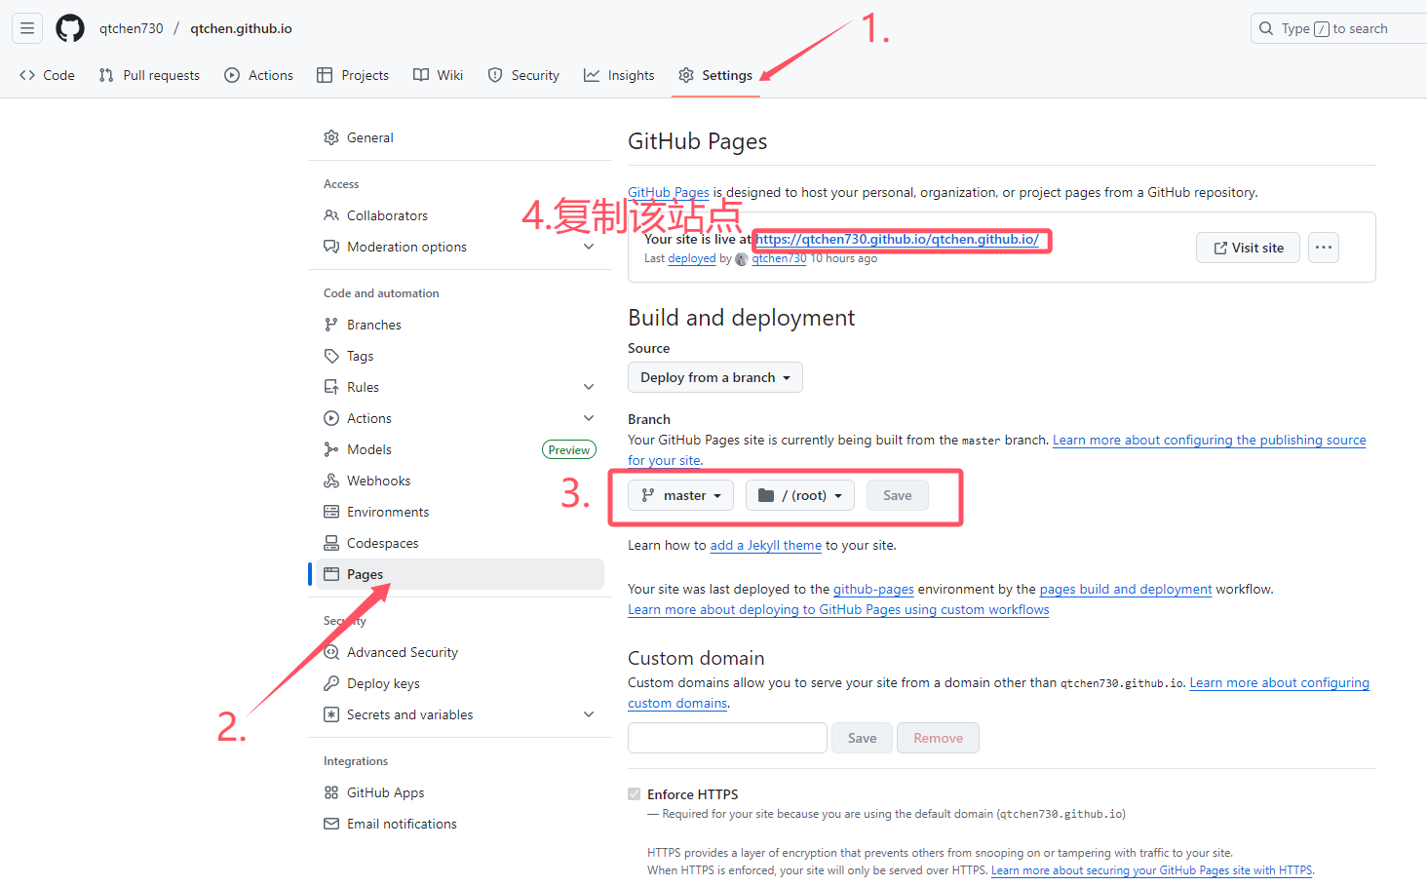
Task: Expand the Moderation options section
Action: click(x=589, y=247)
